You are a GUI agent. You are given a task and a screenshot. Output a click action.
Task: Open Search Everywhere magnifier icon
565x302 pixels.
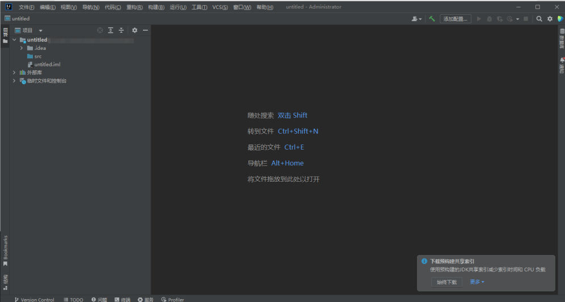click(x=539, y=19)
